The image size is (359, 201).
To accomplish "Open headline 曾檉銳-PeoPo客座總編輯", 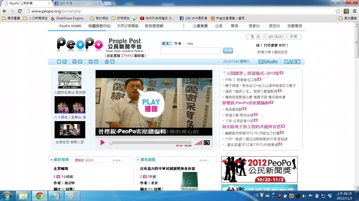I will click(x=245, y=103).
